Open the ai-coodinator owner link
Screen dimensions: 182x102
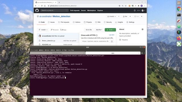[x=45, y=16]
